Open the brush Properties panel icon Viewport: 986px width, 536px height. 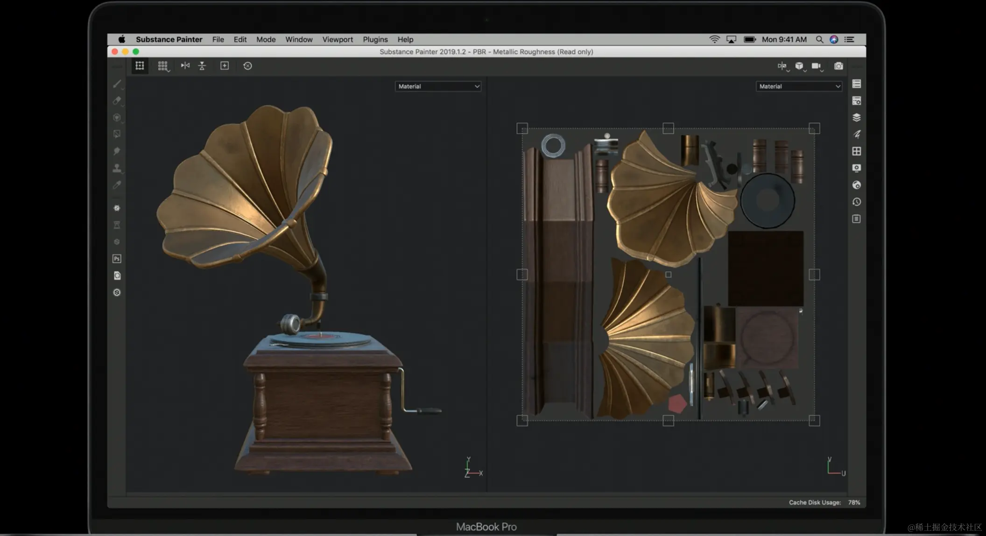click(x=857, y=134)
